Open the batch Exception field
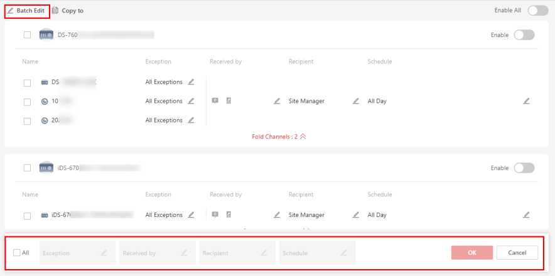Viewport: 555px width, 276px height. [77, 253]
